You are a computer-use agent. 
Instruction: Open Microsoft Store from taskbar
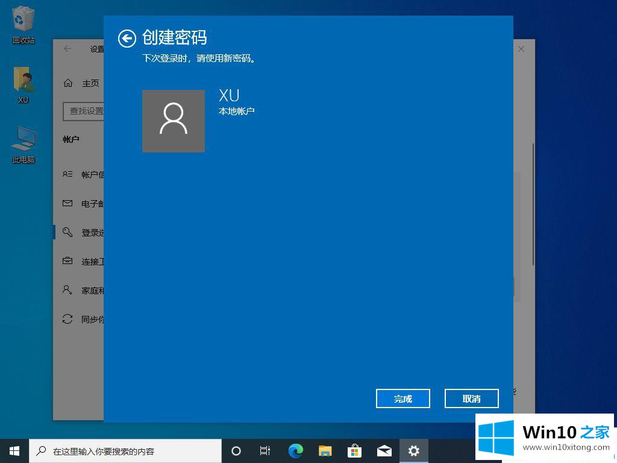[x=354, y=451]
